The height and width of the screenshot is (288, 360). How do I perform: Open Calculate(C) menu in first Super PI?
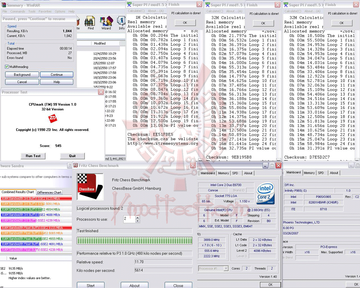coord(136,11)
